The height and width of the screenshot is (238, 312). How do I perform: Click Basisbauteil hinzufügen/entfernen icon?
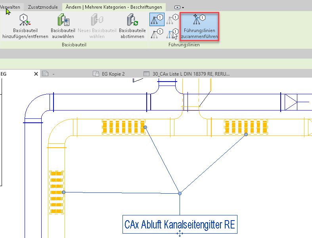coord(25,21)
